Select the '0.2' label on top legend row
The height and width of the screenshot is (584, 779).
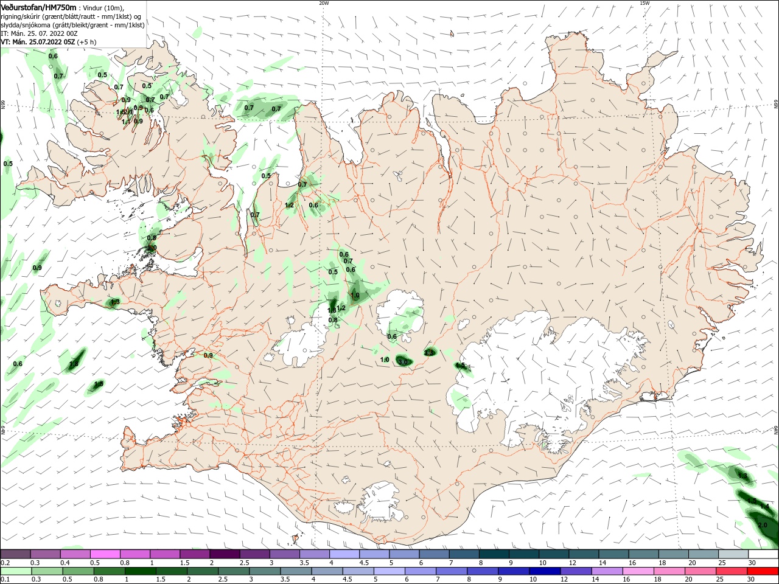click(x=5, y=563)
